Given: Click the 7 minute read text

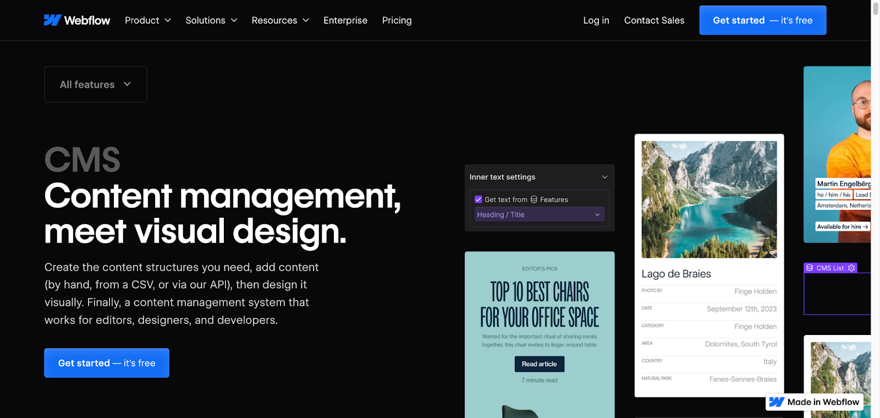Looking at the screenshot, I should coord(540,380).
